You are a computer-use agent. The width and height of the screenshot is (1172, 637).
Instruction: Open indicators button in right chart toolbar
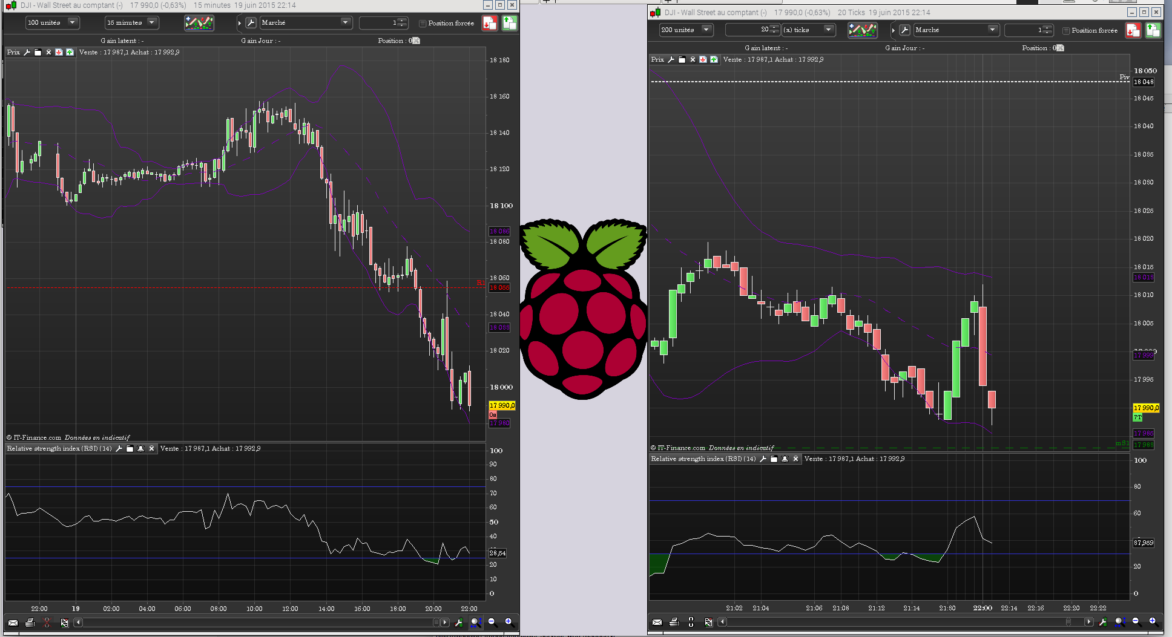863,30
